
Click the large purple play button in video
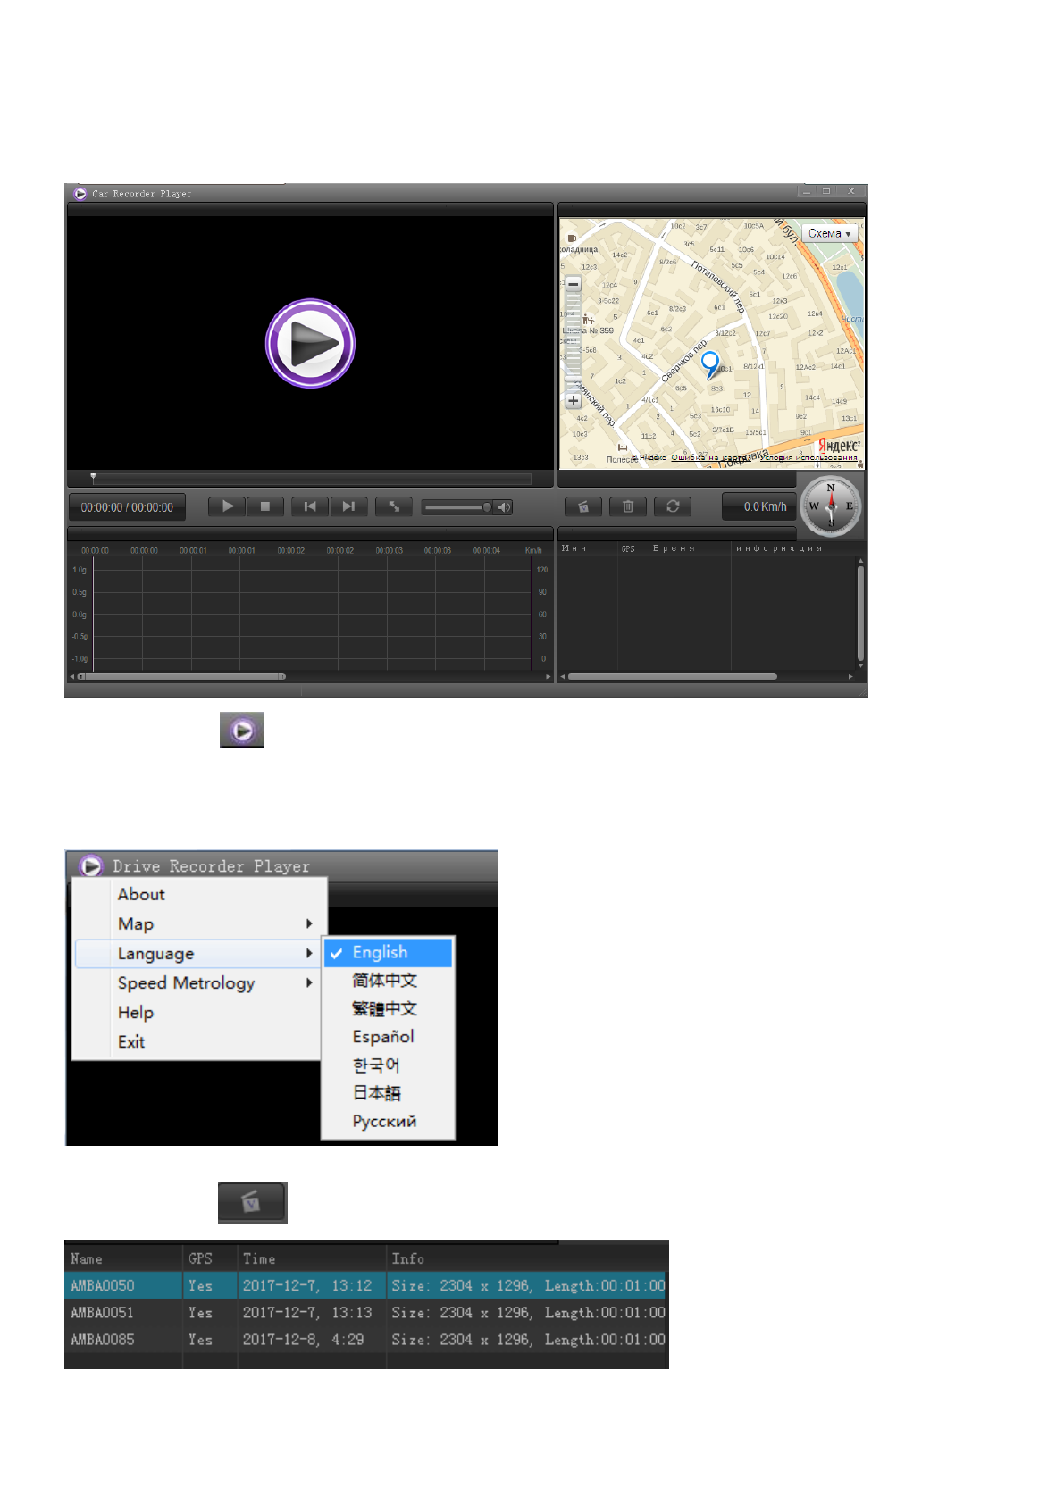[310, 344]
